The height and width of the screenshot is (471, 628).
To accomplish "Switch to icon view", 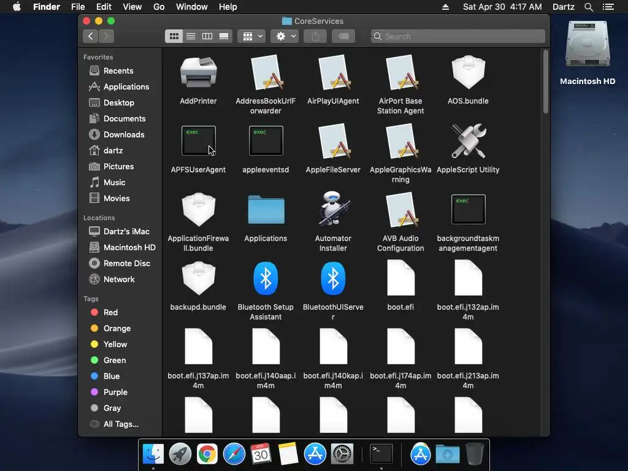I will pyautogui.click(x=174, y=36).
